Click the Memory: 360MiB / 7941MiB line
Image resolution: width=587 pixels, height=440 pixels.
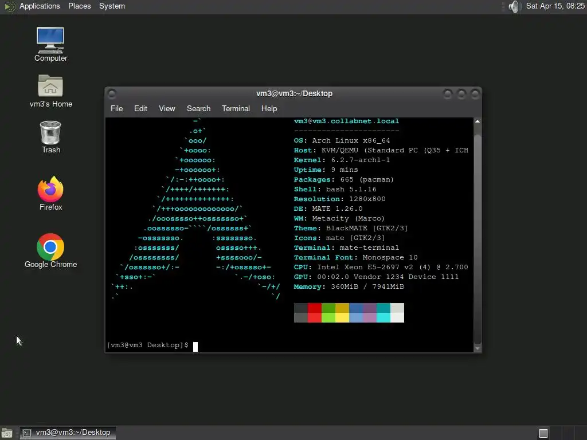click(349, 286)
